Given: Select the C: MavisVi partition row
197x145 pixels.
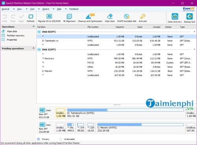Looking at the screenshot, I should 116,71.
